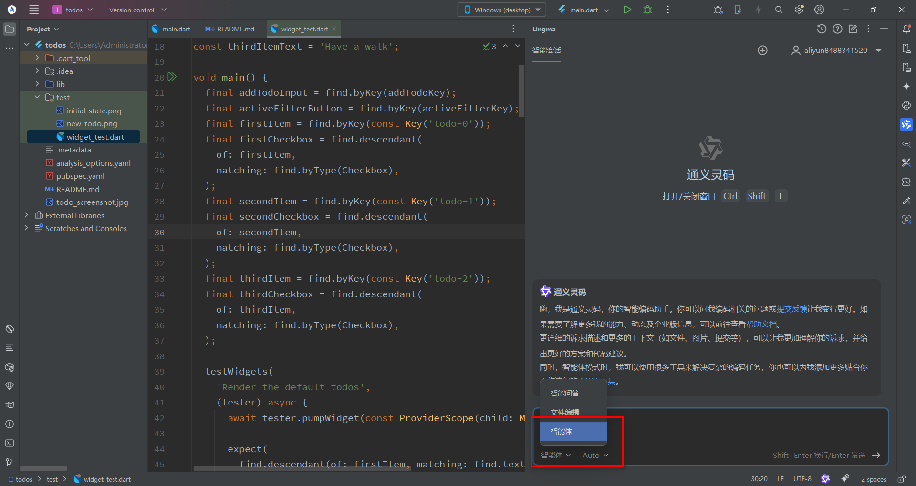This screenshot has height=486, width=916.
Task: Open the main.dart run configuration dropdown
Action: [x=583, y=10]
